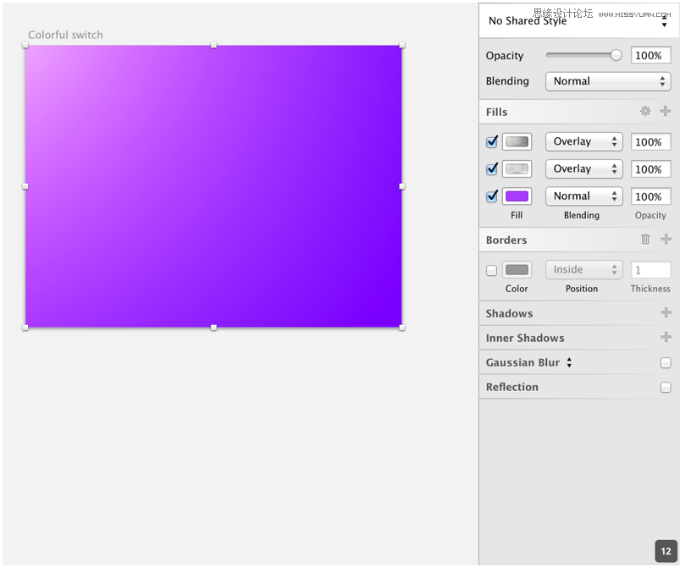Open the dark gradient fill swatch
Viewport: 680px width, 568px height.
[517, 141]
